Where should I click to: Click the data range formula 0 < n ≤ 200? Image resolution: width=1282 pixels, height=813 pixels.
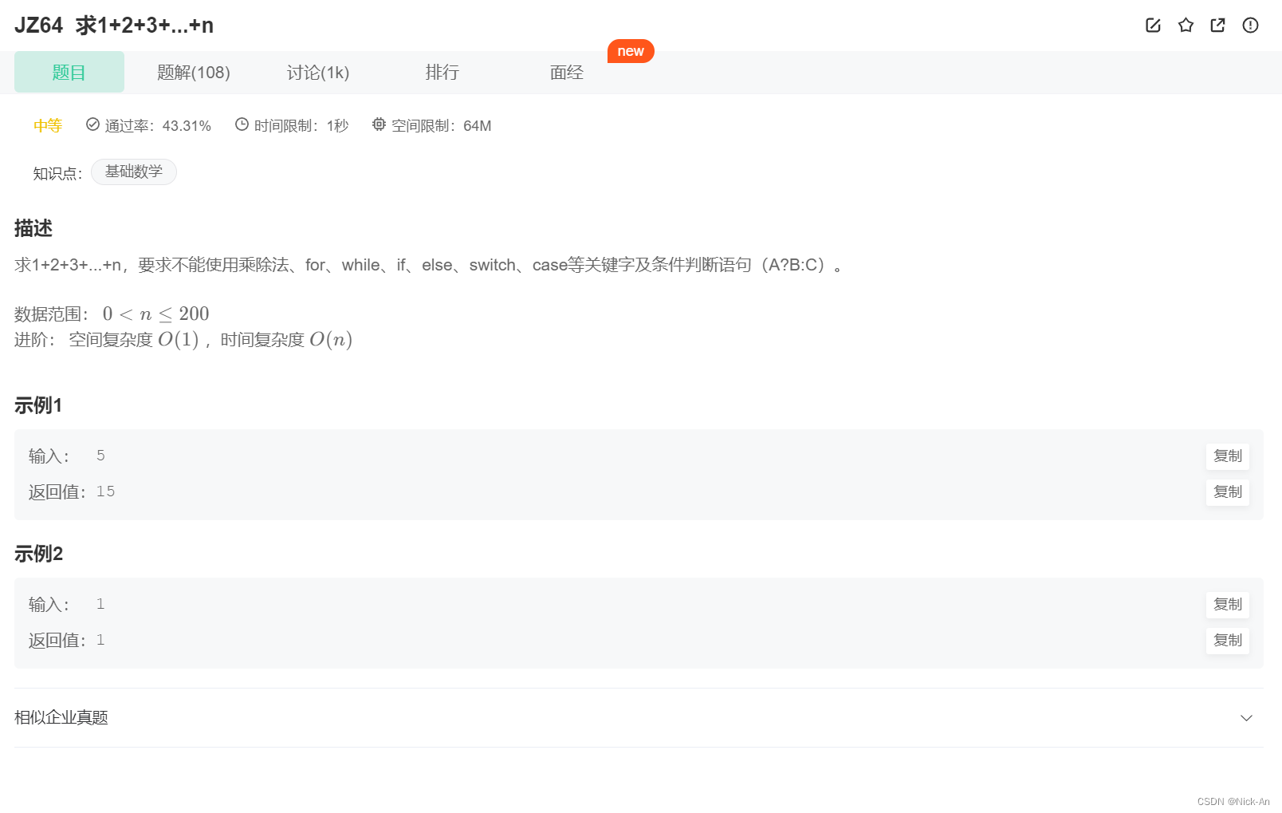coord(155,314)
